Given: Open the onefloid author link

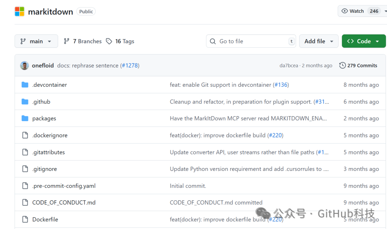Looking at the screenshot, I should [43, 65].
